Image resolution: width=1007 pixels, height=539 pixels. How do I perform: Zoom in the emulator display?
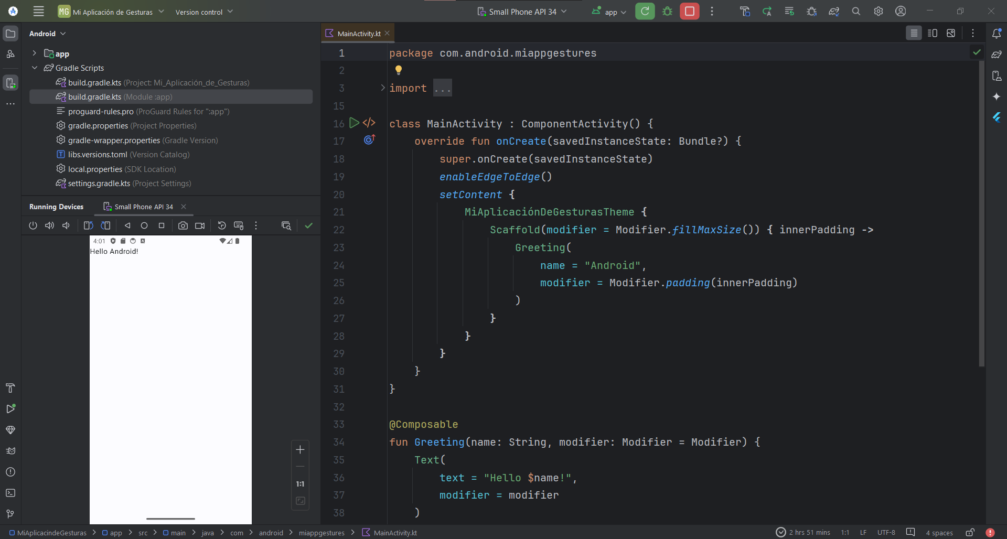point(300,449)
